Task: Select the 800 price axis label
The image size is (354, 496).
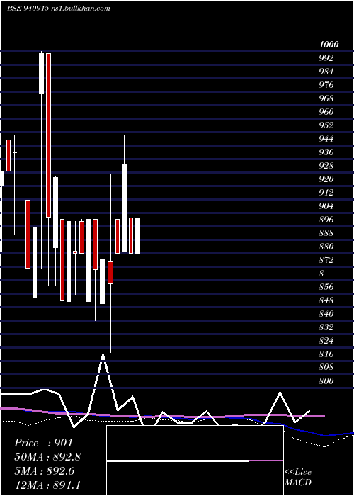Action: point(326,381)
